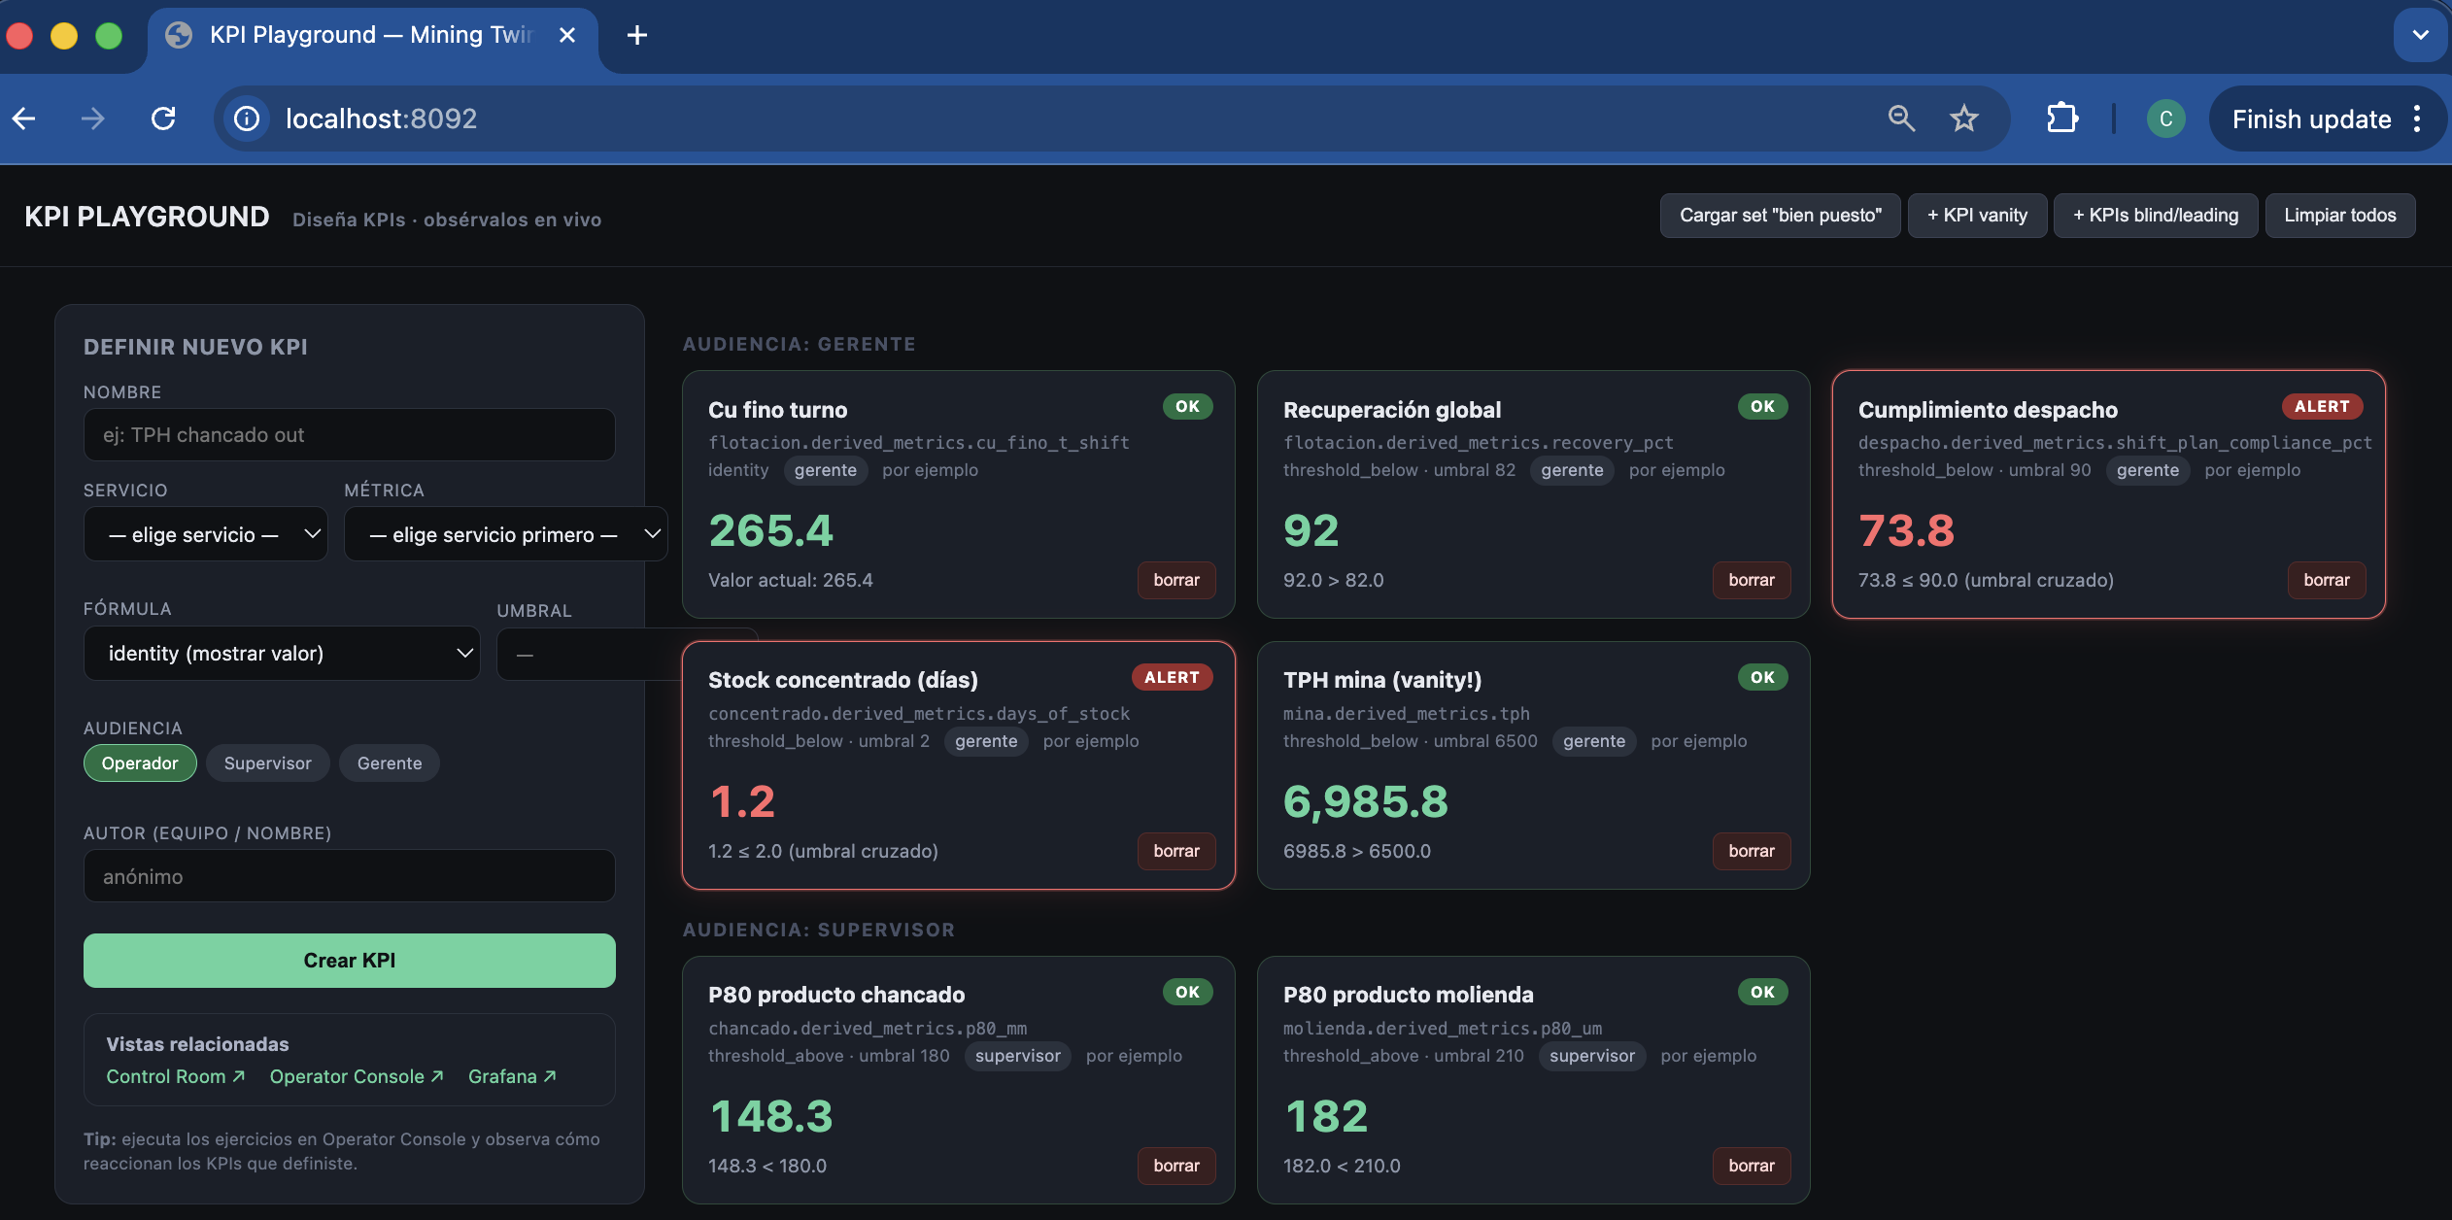Open the extensions puzzle icon
Viewport: 2452px width, 1220px height.
2061,119
